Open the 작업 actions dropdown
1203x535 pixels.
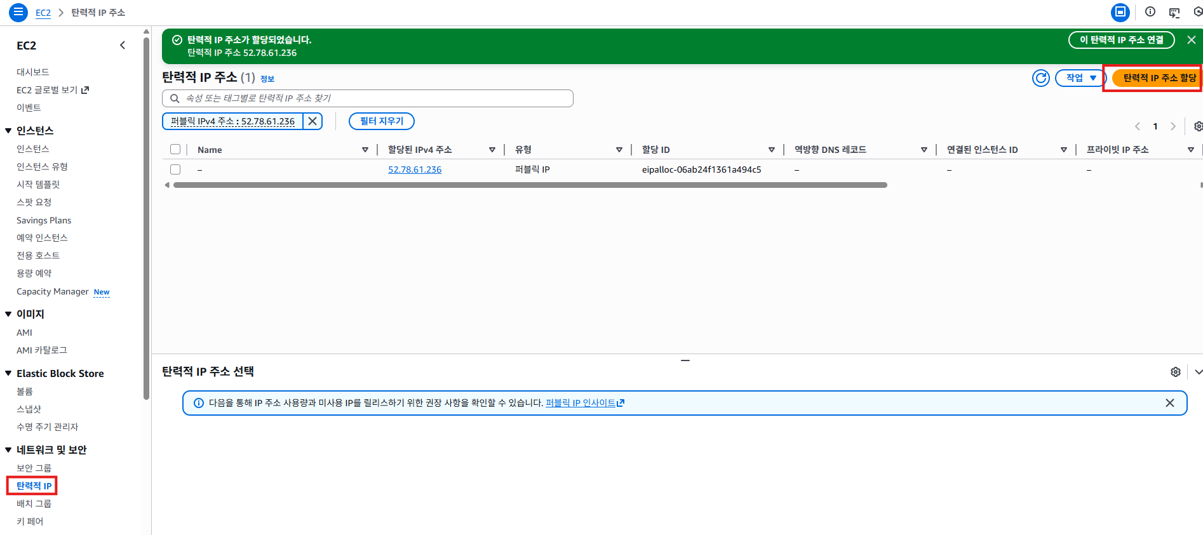point(1080,78)
